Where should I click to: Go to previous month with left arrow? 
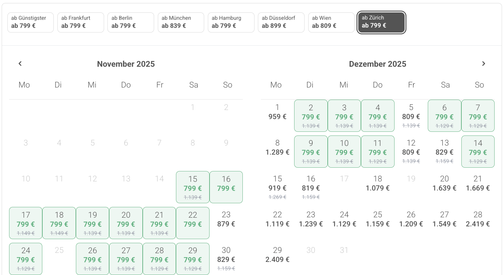coord(20,64)
